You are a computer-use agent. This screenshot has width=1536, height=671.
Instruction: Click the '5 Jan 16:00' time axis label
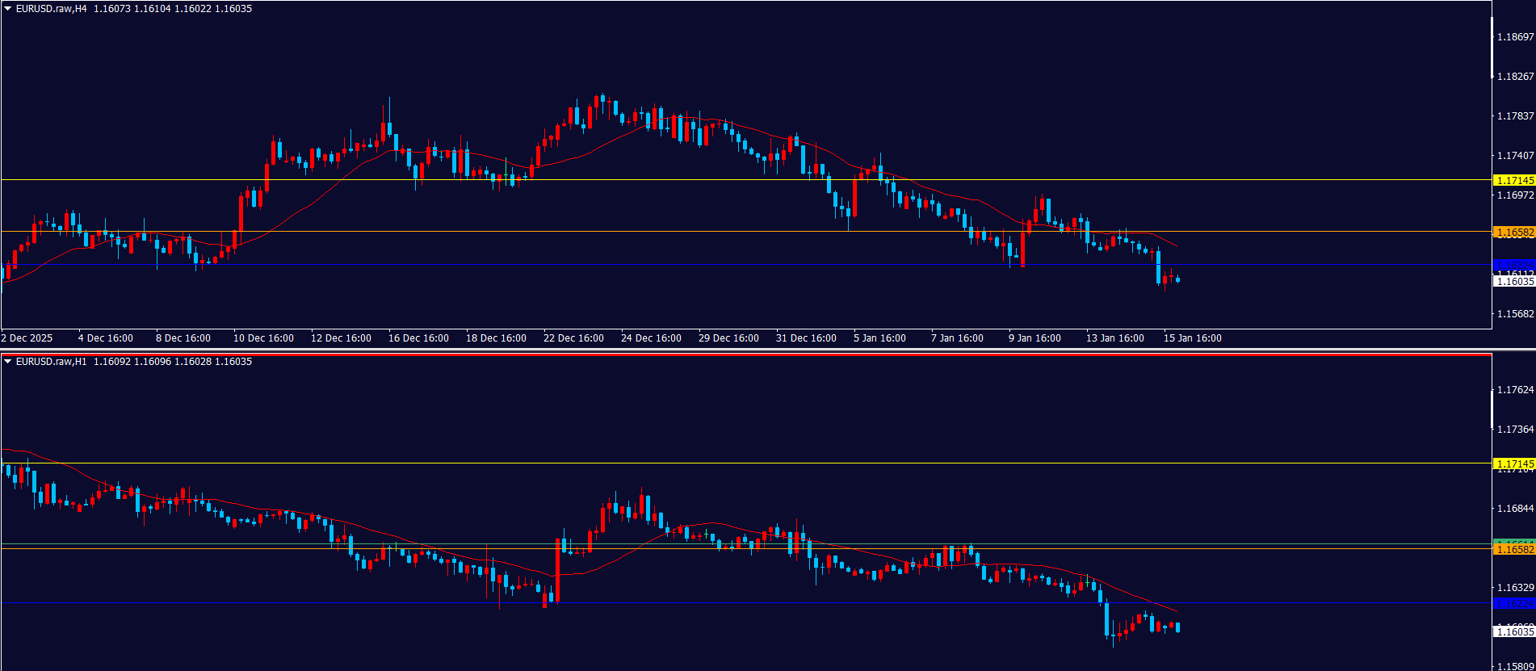point(879,338)
